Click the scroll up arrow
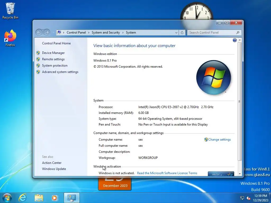The height and width of the screenshot is (203, 271). (x=240, y=40)
